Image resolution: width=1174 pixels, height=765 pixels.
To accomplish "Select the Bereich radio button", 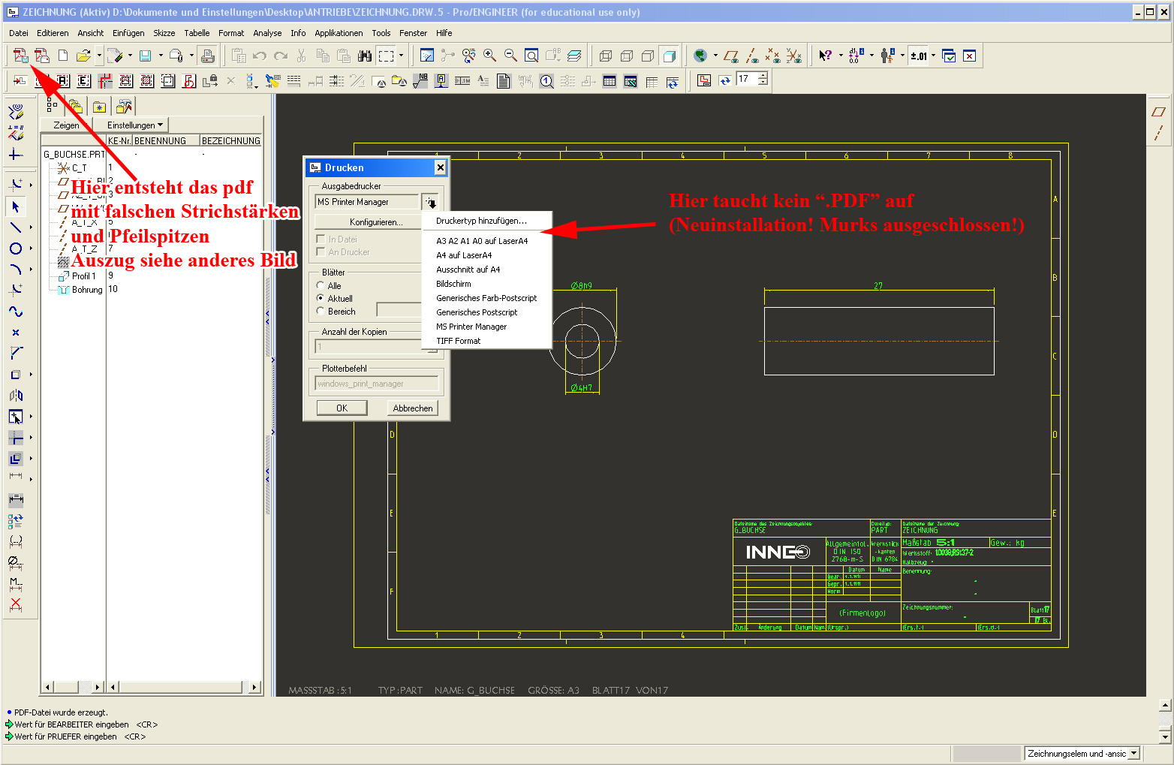I will [321, 311].
